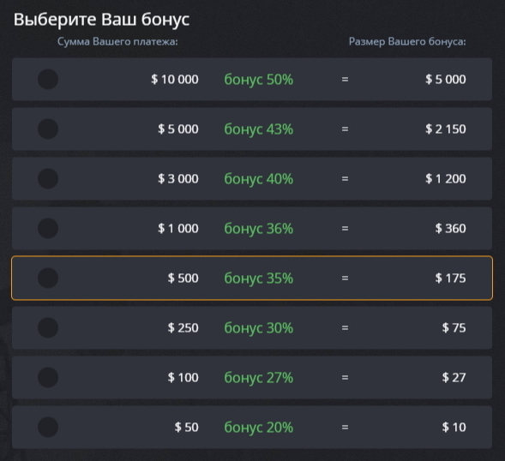Screen dimensions: 505x461
Task: Click the $5 000 bonus amount value
Action: 446,79
